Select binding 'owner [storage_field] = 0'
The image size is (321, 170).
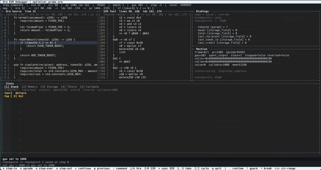tap(217, 30)
